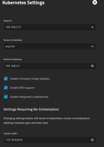Toggle Enable Integrated Loadbalancer checkbox
This screenshot has width=104, height=147.
(6, 97)
